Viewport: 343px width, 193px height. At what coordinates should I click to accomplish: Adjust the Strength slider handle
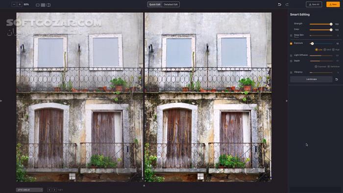pos(331,24)
